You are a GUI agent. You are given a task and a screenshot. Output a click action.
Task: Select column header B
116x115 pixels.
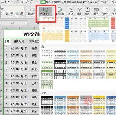click(x=19, y=28)
